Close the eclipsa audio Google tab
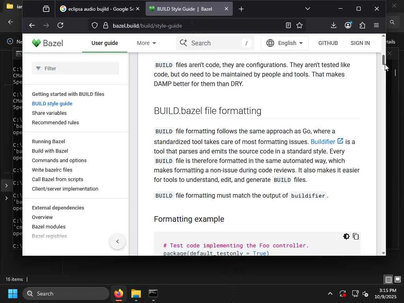Viewport: 404px width, 303px height. point(138,9)
